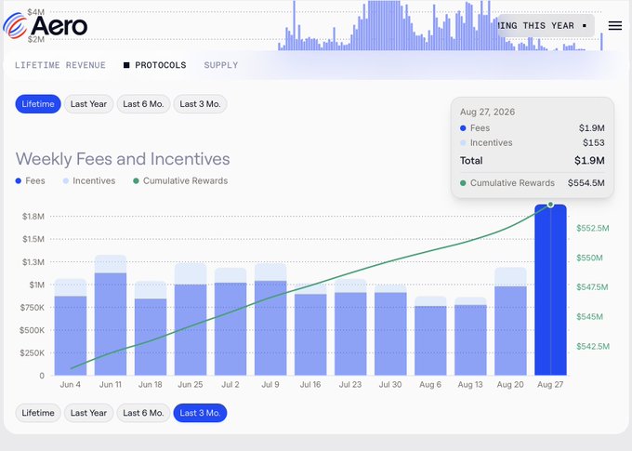Viewport: 632px width, 451px height.
Task: Click the '$153' incentives value
Action: click(594, 143)
